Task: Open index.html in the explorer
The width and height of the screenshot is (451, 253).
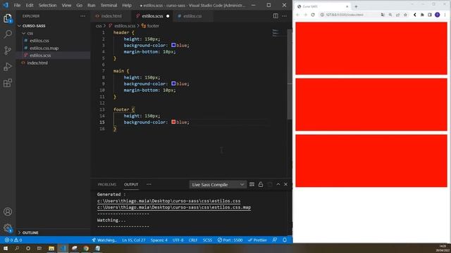Action: point(37,63)
